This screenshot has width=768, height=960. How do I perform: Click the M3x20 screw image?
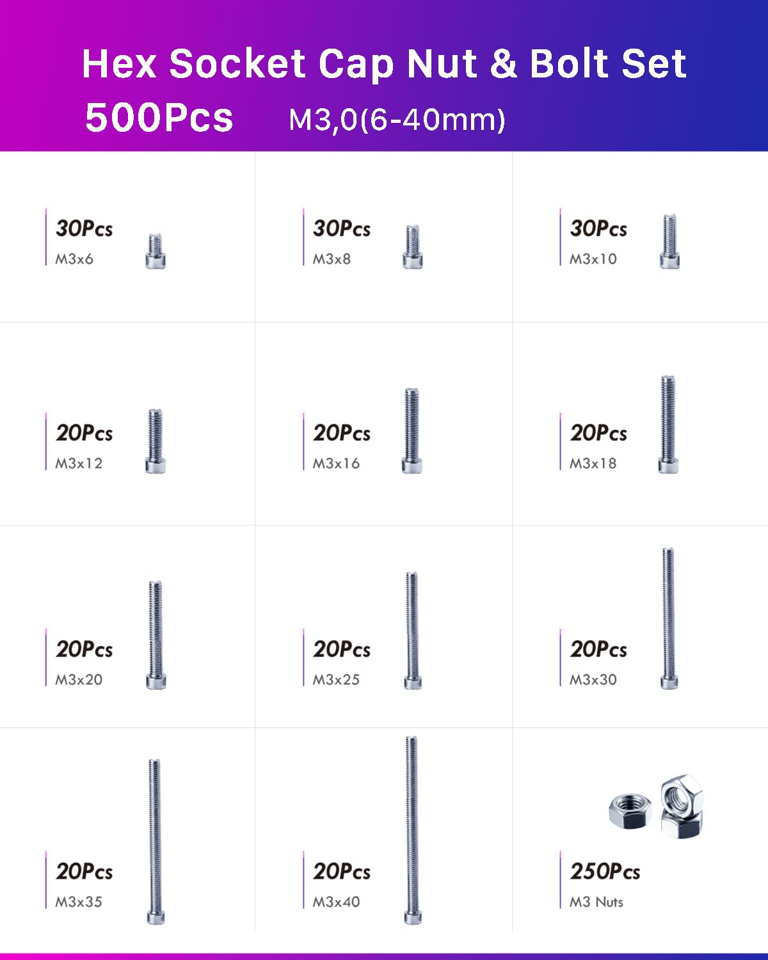click(x=156, y=635)
